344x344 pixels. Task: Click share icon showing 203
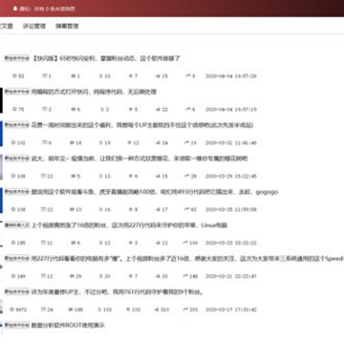tap(185, 310)
